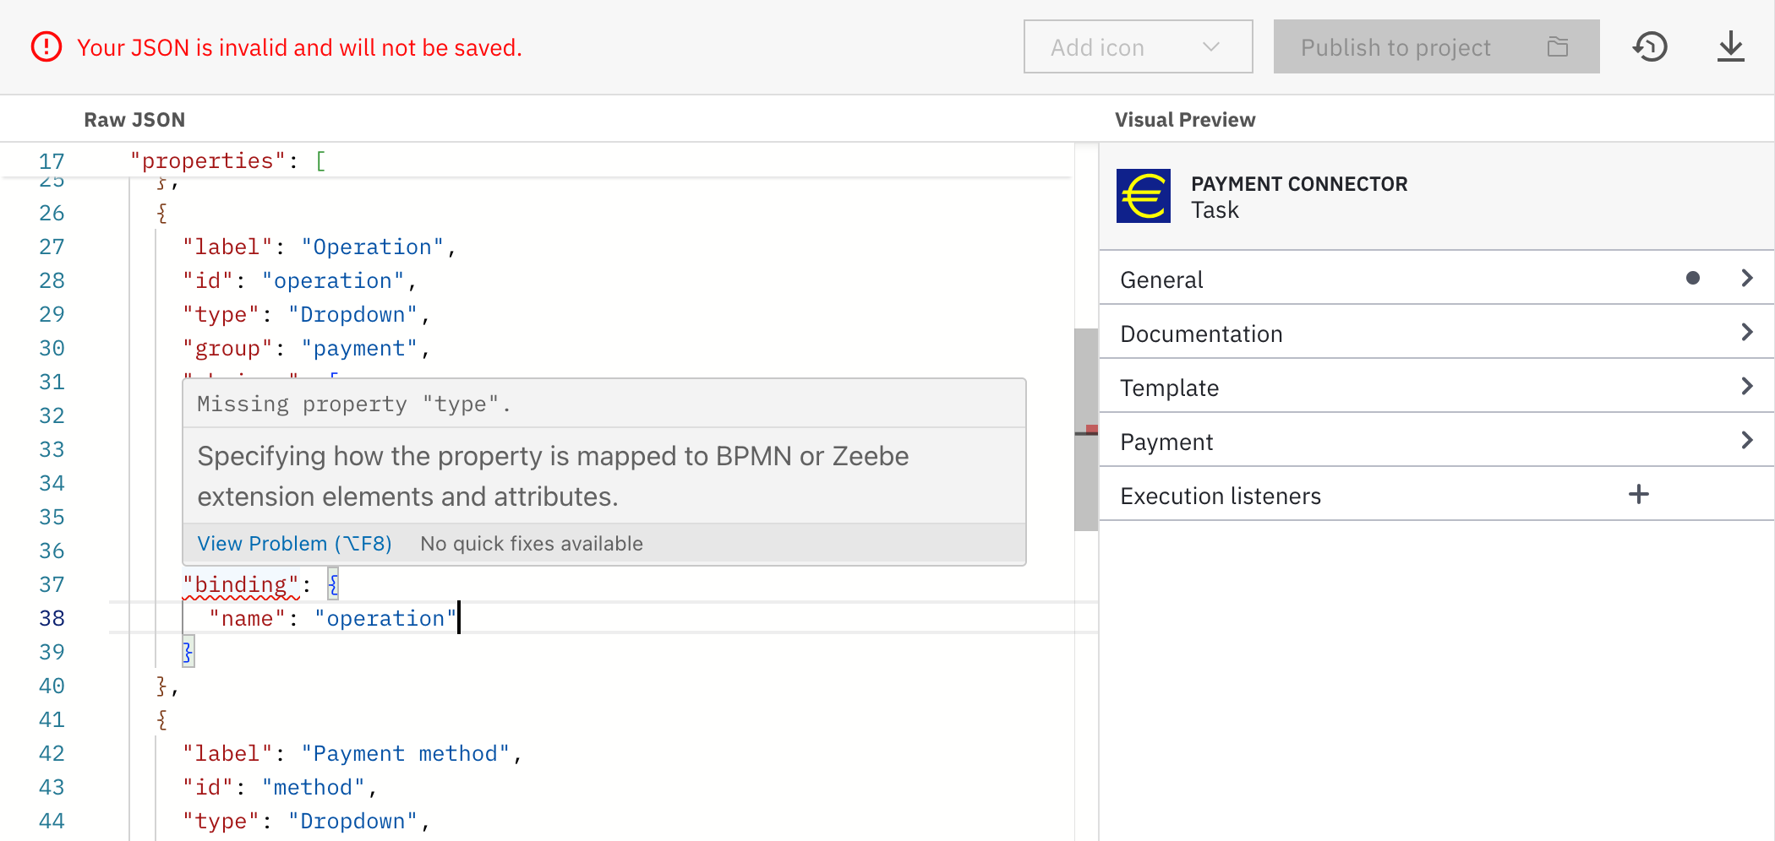Click the editor's vertical scrollbar thumb

tap(1085, 430)
